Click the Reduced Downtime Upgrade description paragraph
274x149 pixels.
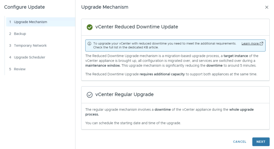172,61
